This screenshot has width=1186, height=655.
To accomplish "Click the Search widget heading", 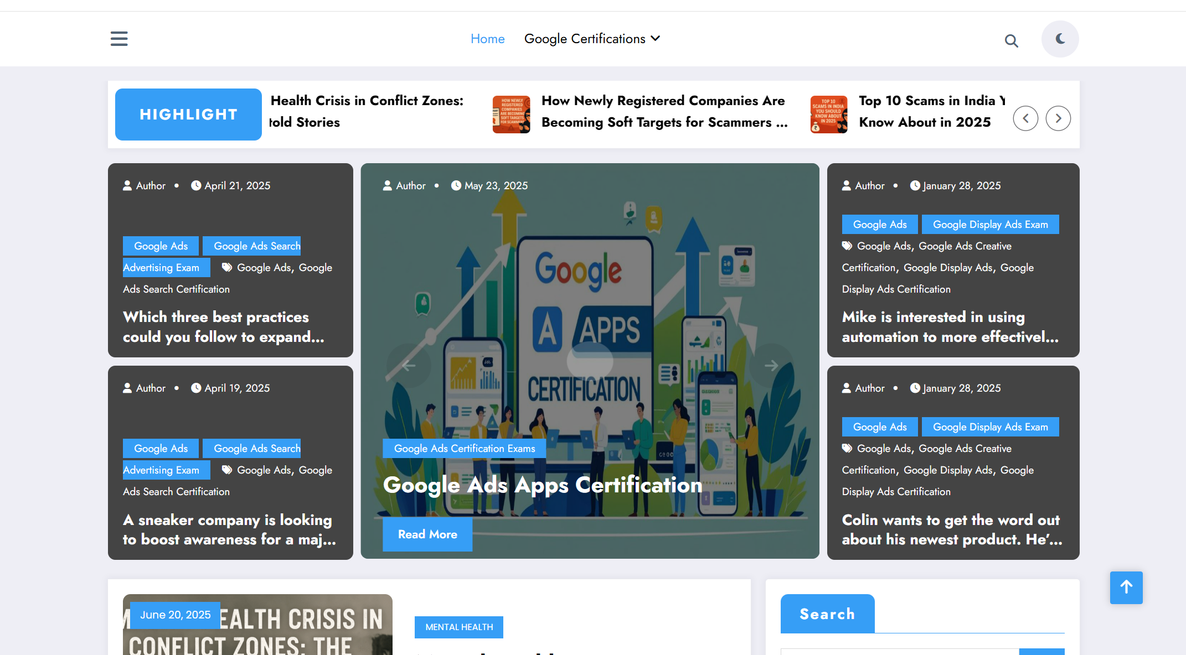I will pos(827,614).
